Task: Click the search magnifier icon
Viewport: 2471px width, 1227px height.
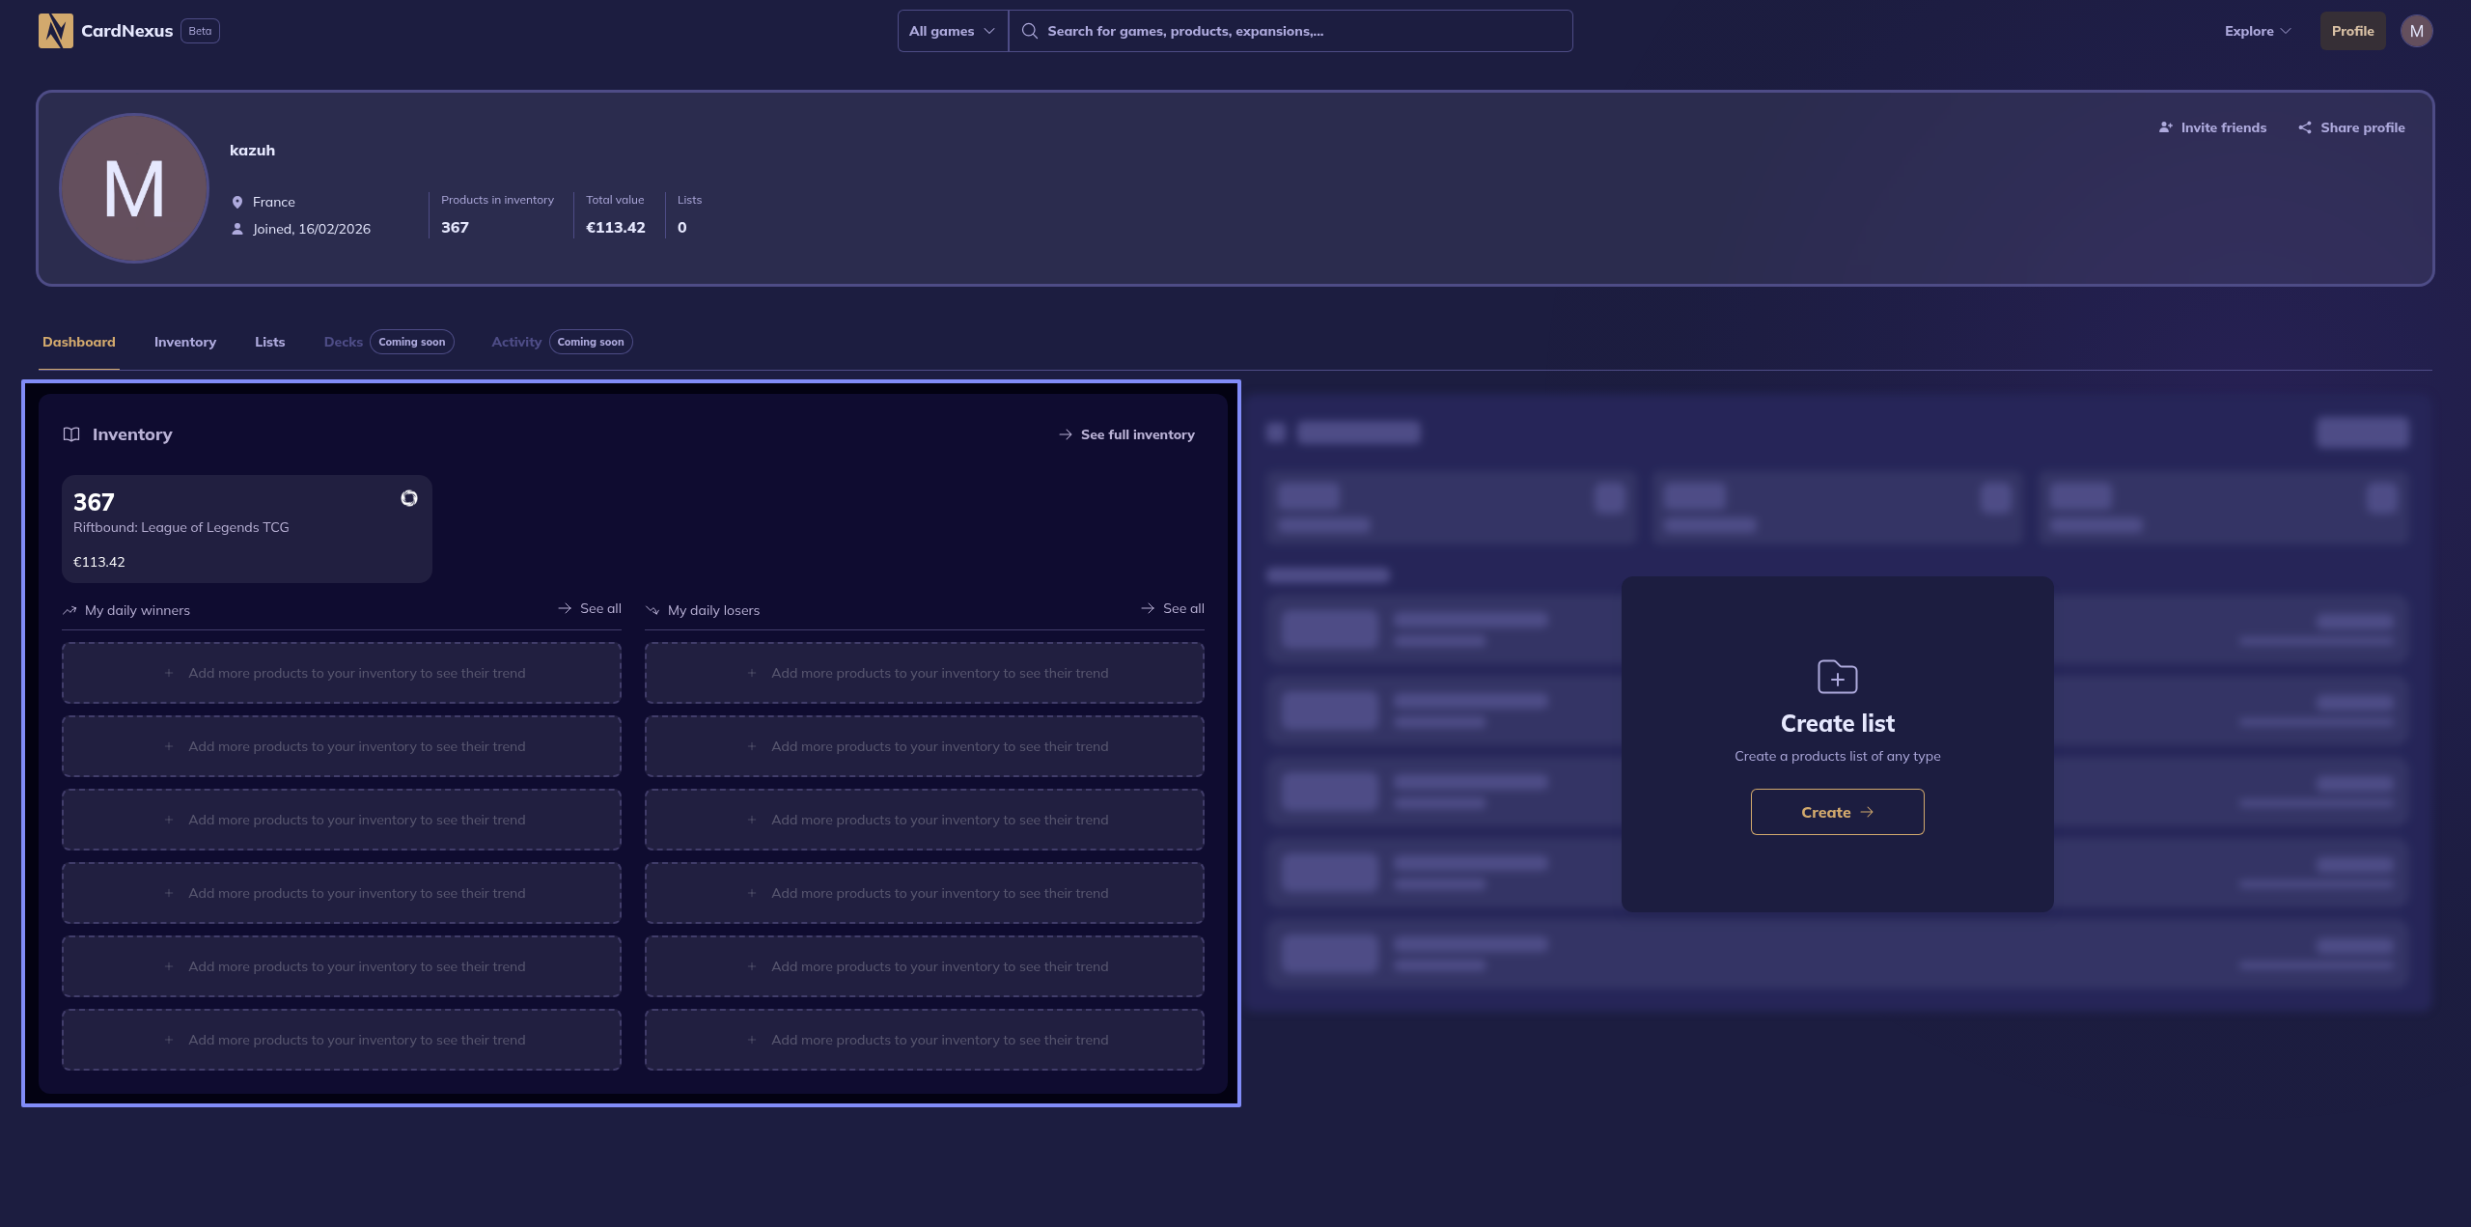Action: 1030,31
